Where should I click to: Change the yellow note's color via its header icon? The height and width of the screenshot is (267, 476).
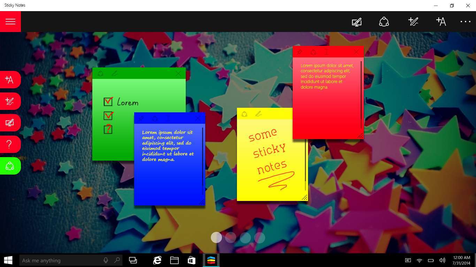click(x=244, y=114)
